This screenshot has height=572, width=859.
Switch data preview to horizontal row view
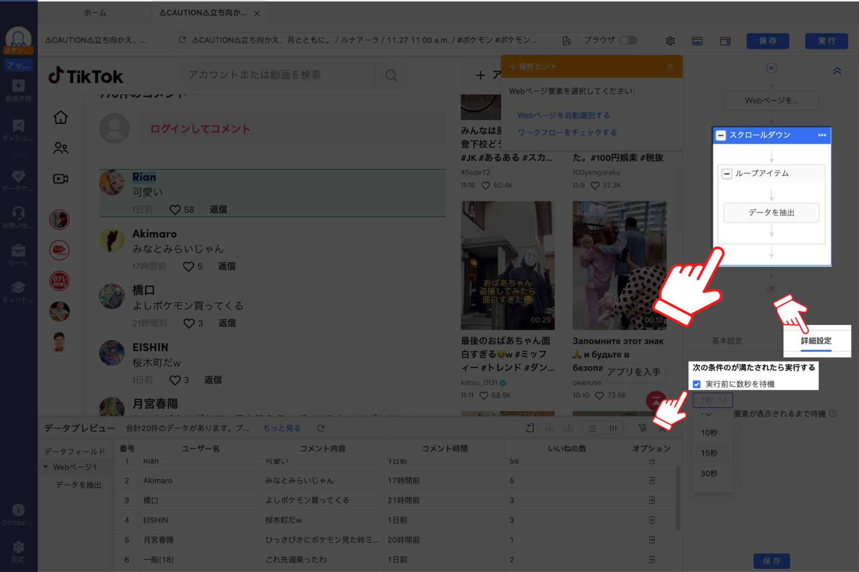click(x=593, y=428)
